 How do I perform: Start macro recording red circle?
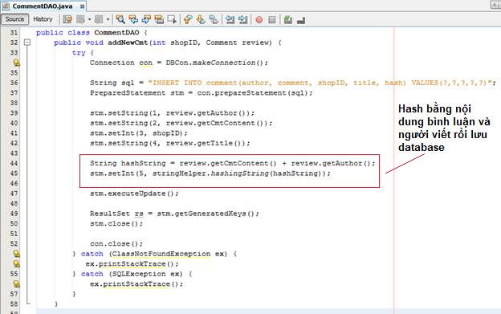tap(259, 20)
